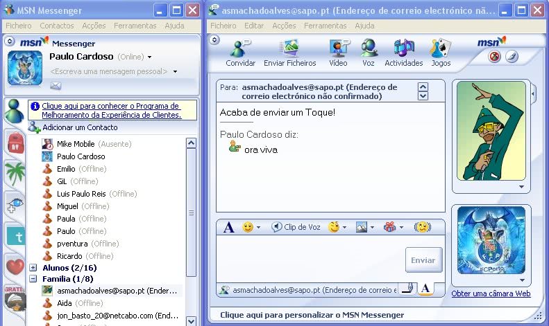Open the e-mail inbox envelope icon

56,86
